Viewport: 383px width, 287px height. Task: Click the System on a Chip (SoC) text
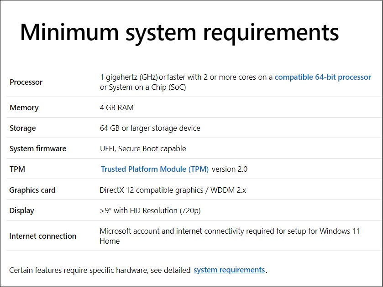[147, 87]
